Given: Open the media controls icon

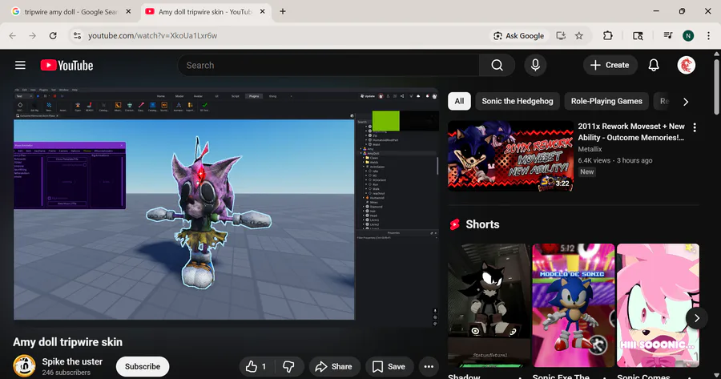Looking at the screenshot, I should [x=667, y=35].
